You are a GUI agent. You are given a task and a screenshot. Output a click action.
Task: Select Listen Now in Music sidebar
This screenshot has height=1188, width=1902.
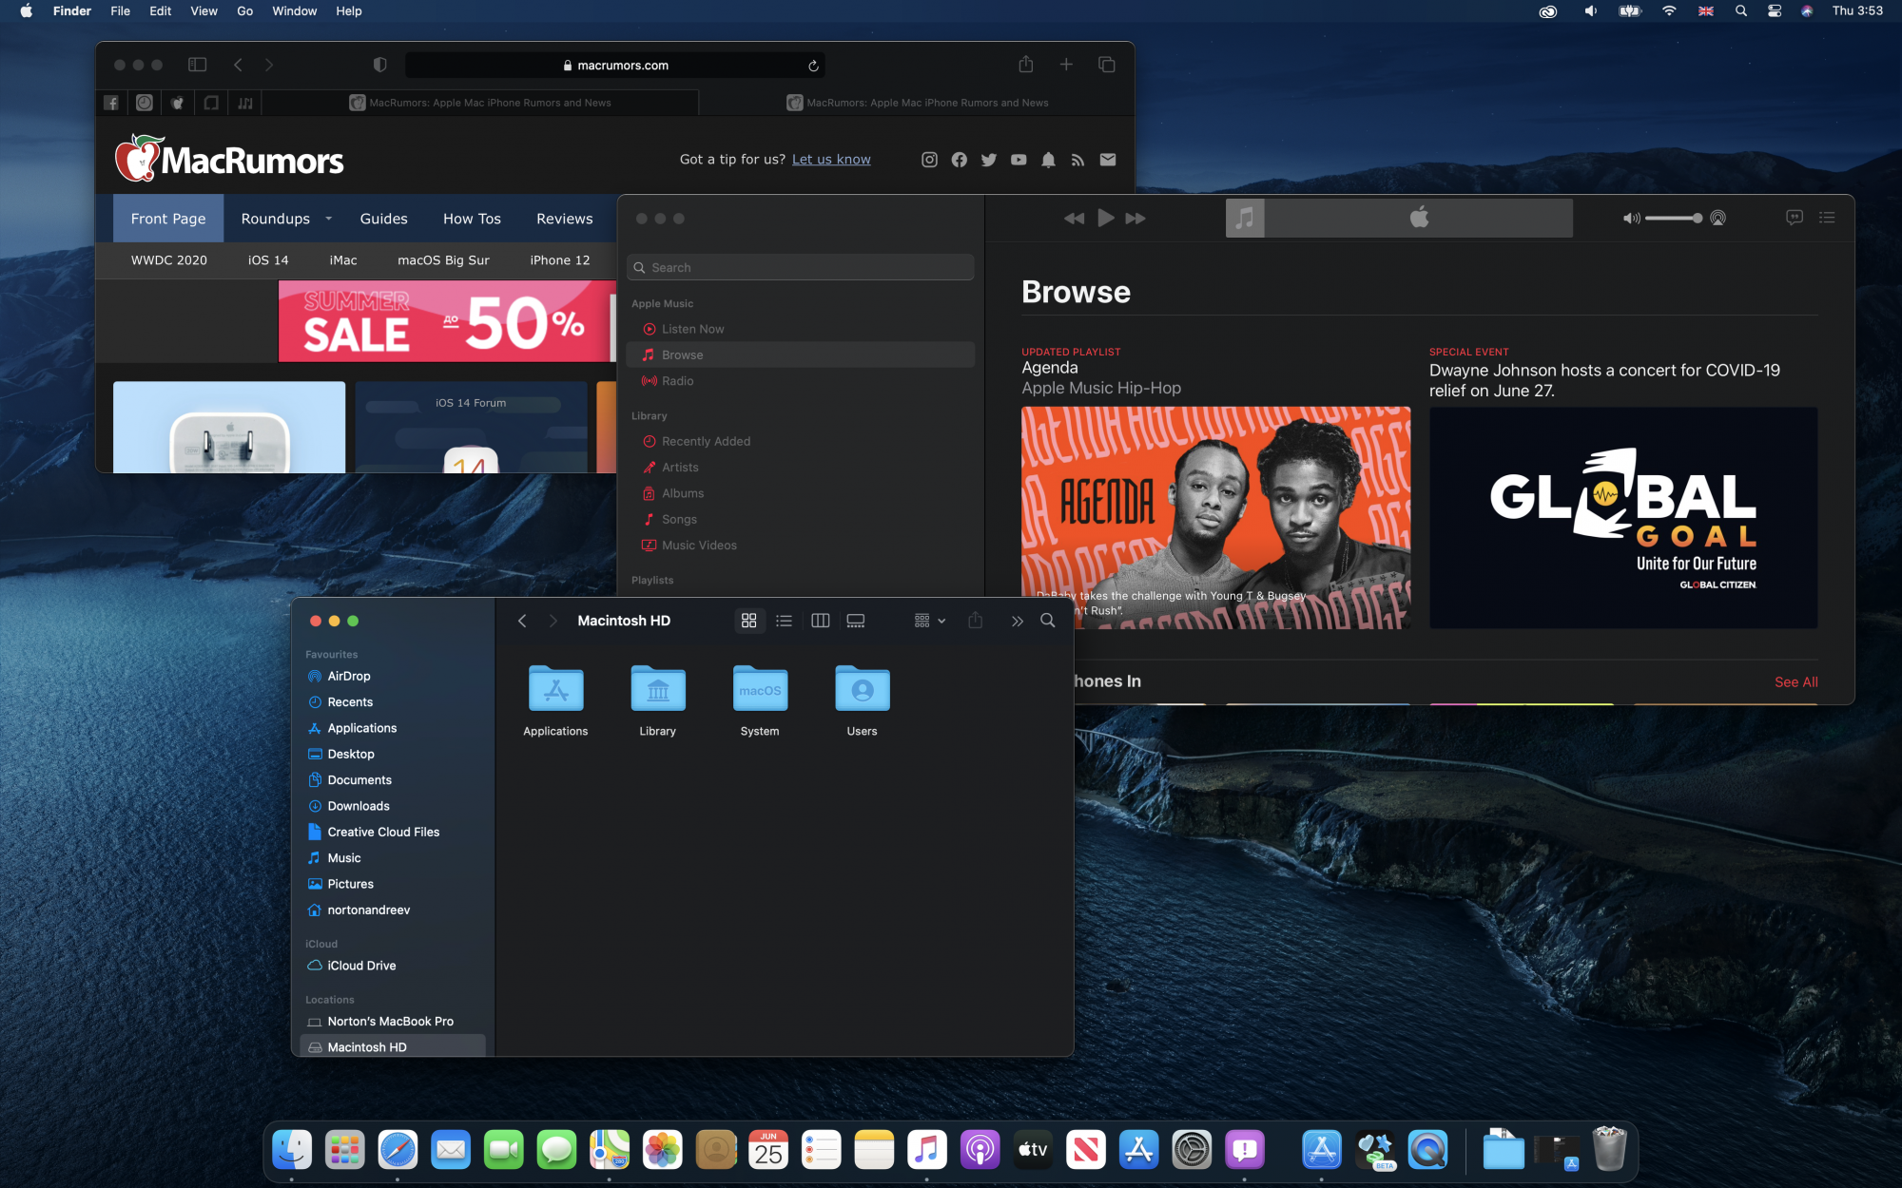[801, 329]
